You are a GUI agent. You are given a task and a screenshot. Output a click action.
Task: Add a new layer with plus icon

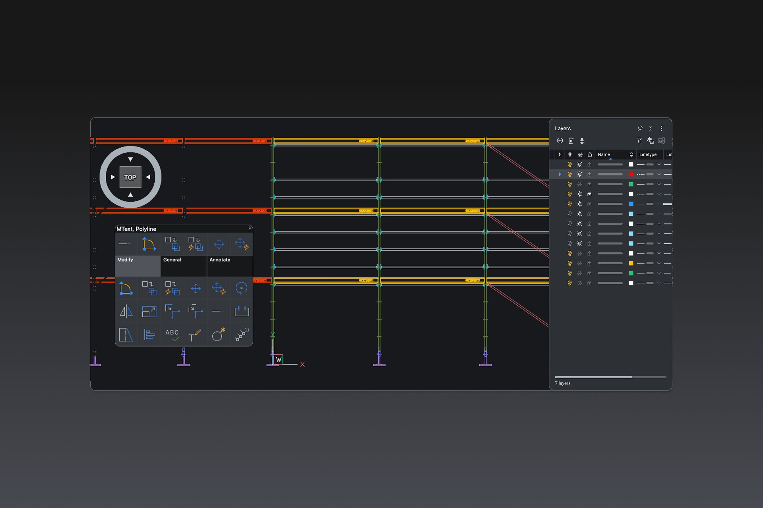tap(560, 140)
